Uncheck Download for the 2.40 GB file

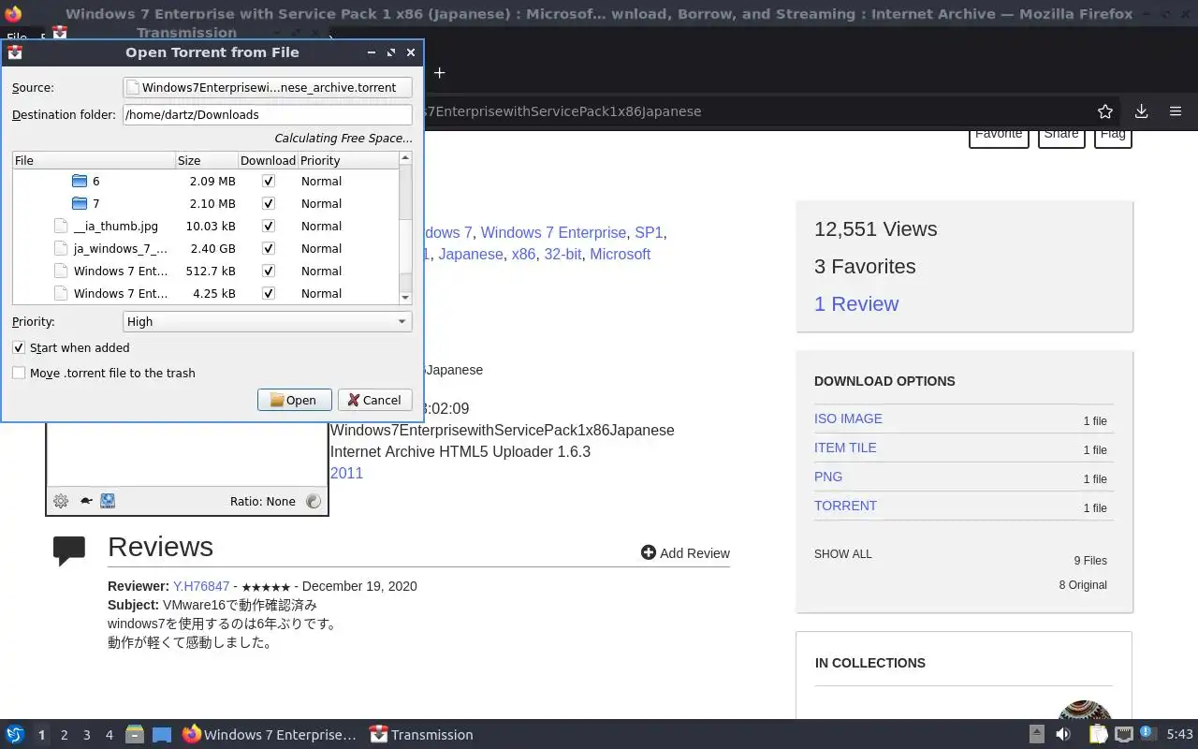coord(269,248)
